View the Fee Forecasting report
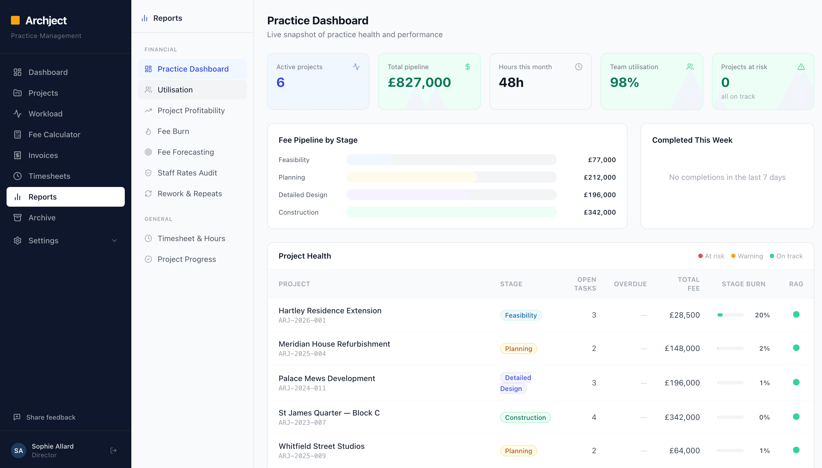Image resolution: width=822 pixels, height=468 pixels. pos(192,152)
